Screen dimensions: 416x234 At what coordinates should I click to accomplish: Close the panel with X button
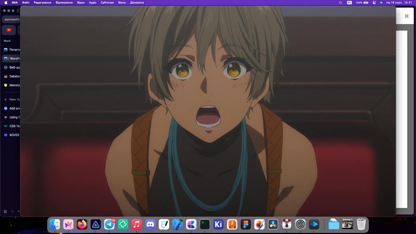[x=407, y=16]
